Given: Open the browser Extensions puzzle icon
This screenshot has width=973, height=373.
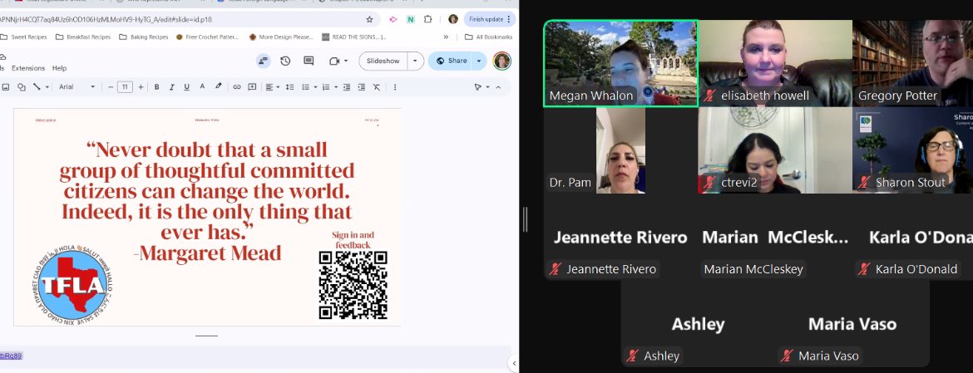Looking at the screenshot, I should tap(427, 19).
